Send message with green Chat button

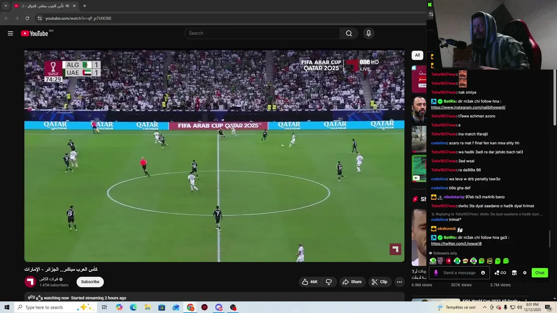[540, 273]
